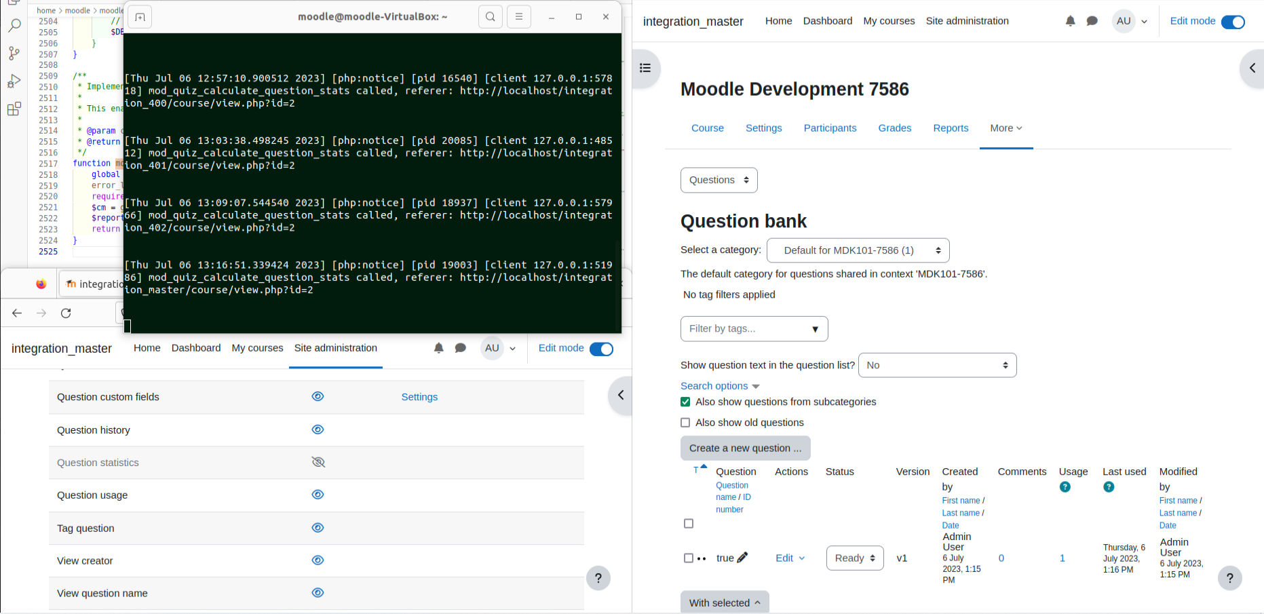Open block drawer arrow in left window
The width and height of the screenshot is (1264, 614).
tap(620, 395)
